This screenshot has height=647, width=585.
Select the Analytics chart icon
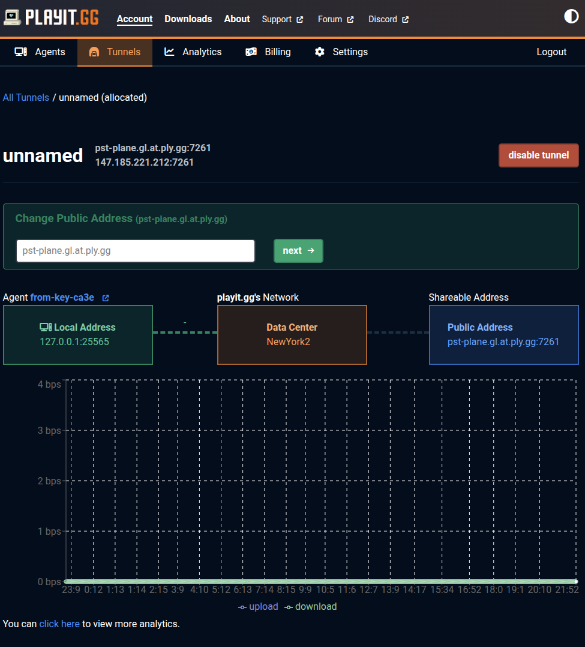(170, 52)
